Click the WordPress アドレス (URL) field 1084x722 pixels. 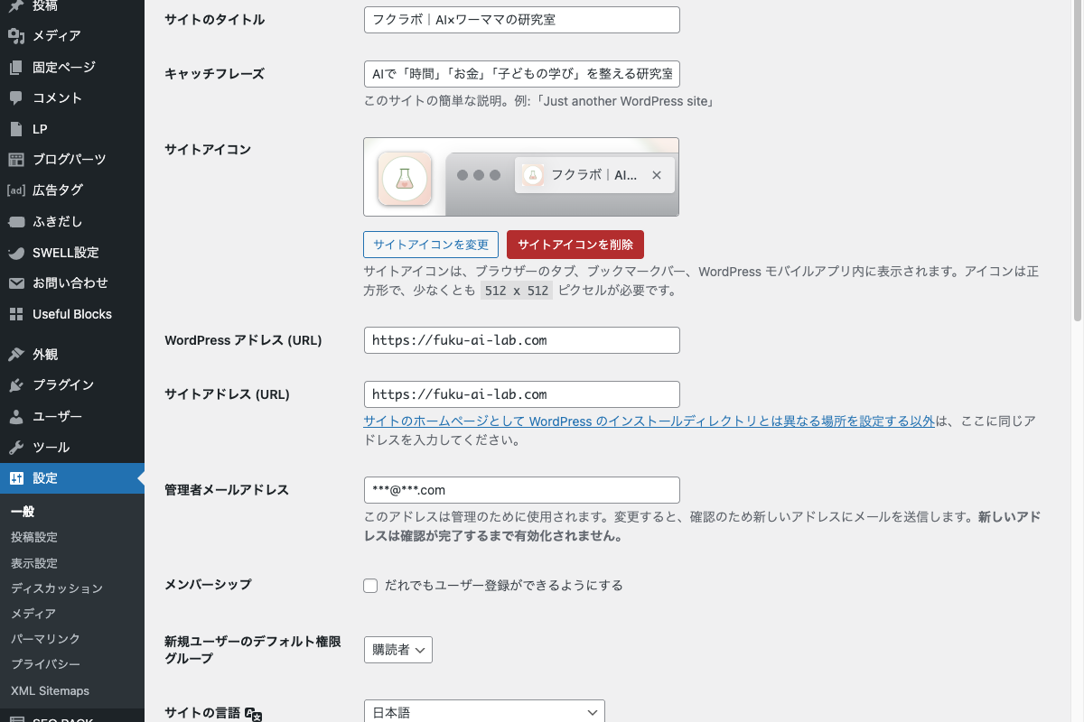tap(521, 340)
